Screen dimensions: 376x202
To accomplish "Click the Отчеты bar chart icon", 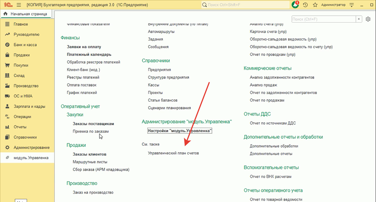I will (7, 127).
